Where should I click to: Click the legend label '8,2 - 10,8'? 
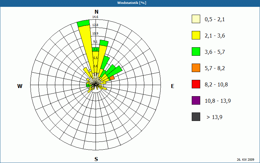[216, 85]
